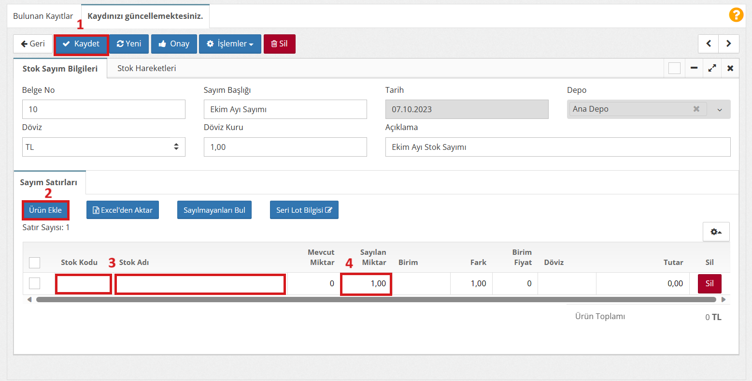Viewport: 752px width, 381px height.
Task: Click the Sayılmayanları Bul button
Action: coord(214,210)
